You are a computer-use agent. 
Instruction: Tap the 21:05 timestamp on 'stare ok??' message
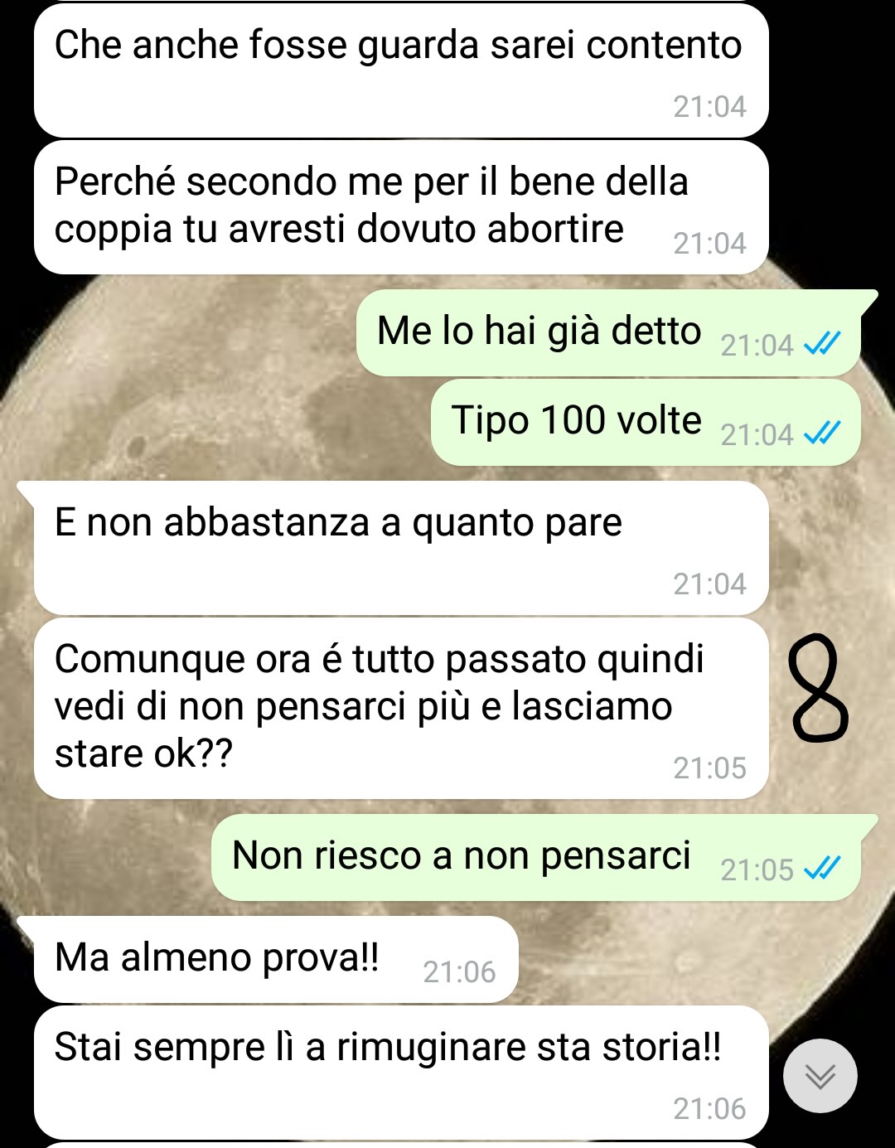tap(709, 768)
